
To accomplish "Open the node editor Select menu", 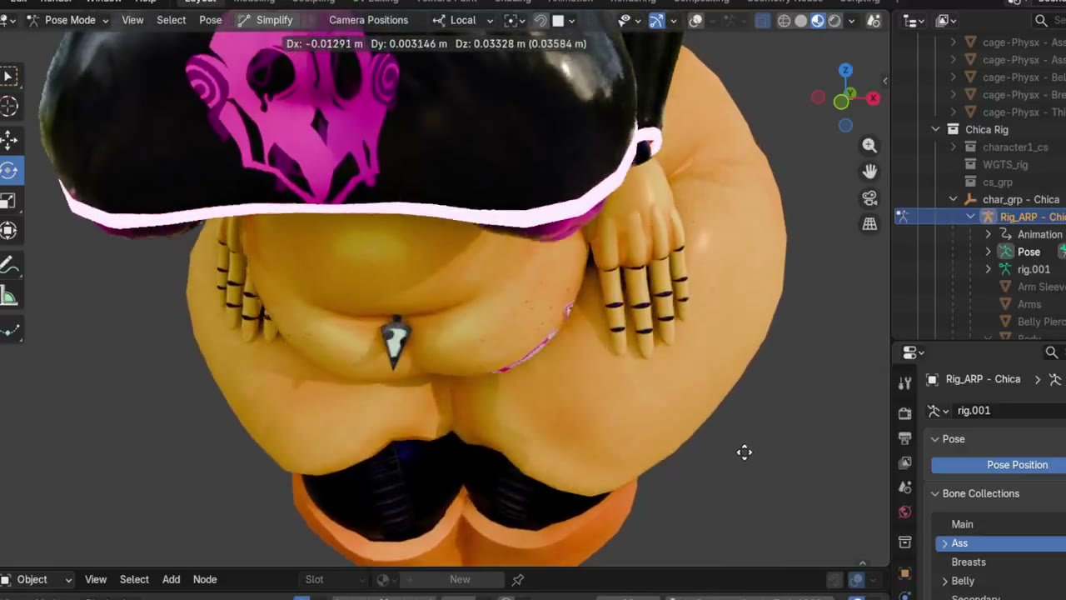I will tap(134, 580).
